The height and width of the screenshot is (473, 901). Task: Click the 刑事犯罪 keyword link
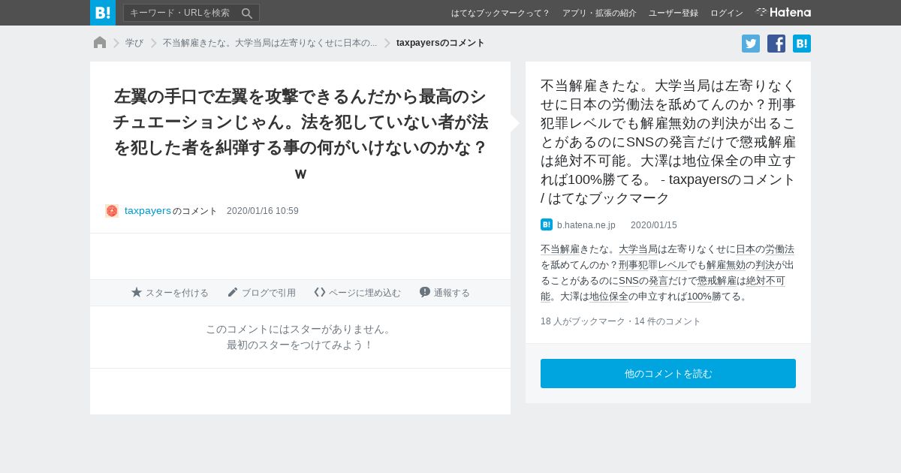click(x=638, y=265)
